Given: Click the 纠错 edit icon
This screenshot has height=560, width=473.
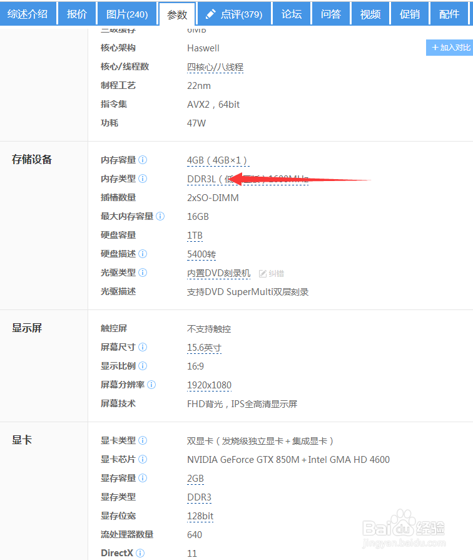Looking at the screenshot, I should point(263,274).
